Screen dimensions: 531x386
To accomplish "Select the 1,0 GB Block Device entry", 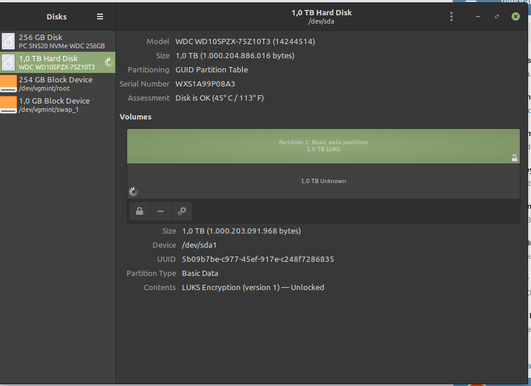I will 54,105.
